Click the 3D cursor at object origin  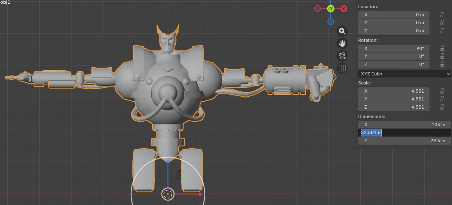coord(168,194)
